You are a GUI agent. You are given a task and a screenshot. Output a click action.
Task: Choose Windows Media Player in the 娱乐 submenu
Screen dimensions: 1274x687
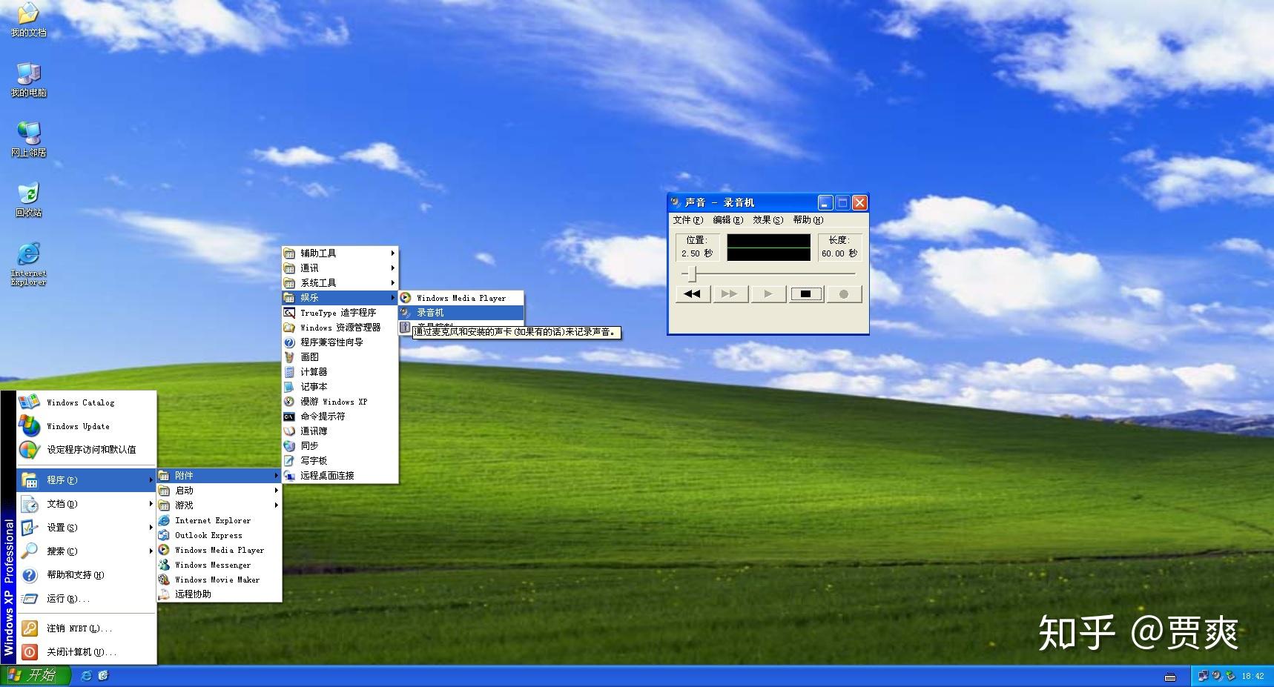point(461,298)
